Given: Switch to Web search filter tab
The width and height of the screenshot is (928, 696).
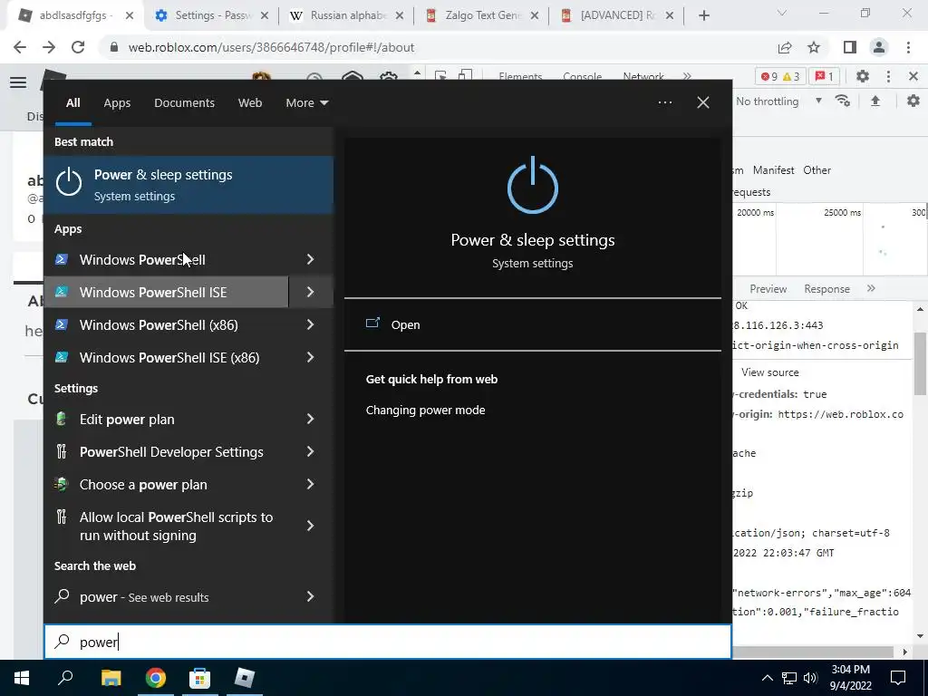Looking at the screenshot, I should point(250,103).
